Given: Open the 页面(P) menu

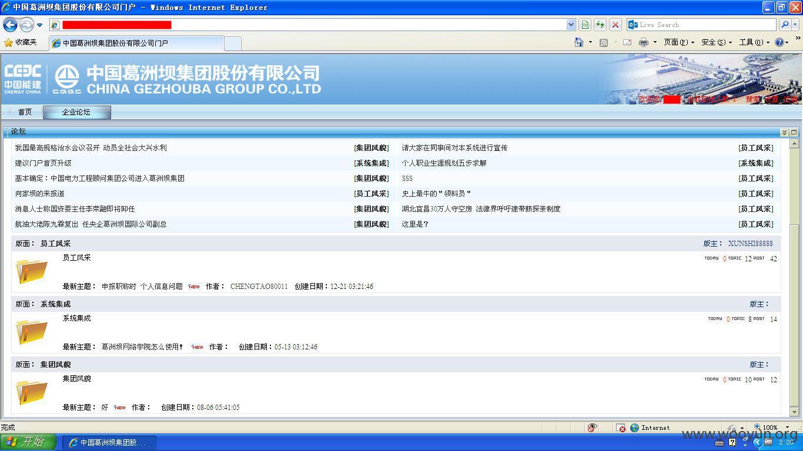Looking at the screenshot, I should [679, 42].
